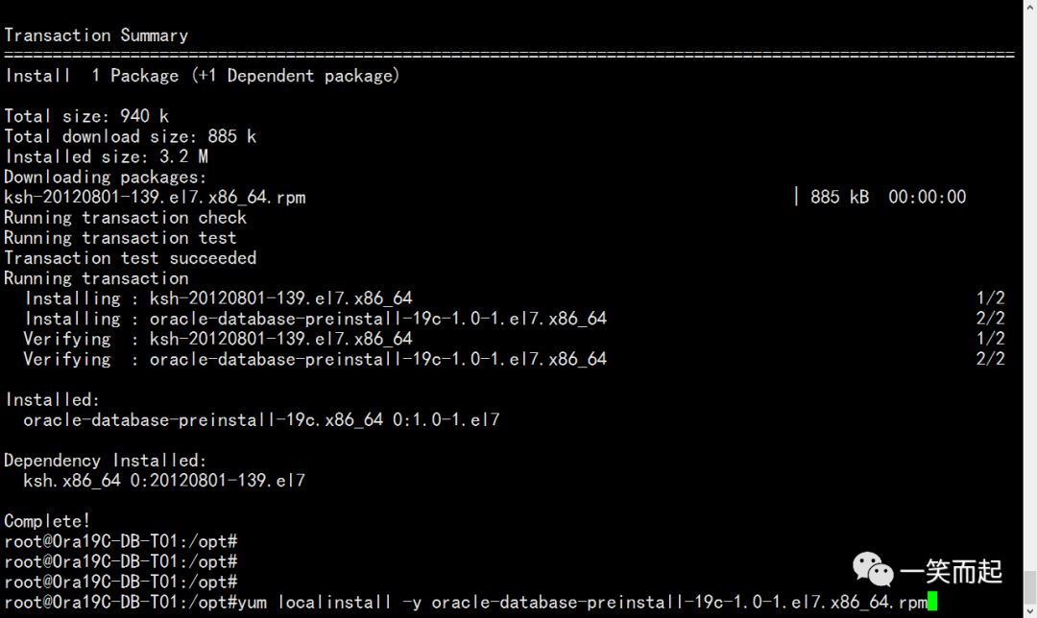The image size is (1037, 618).
Task: Click the "ksh.x86_64 0:20120801-139.el7" dependency entry
Action: pos(164,481)
